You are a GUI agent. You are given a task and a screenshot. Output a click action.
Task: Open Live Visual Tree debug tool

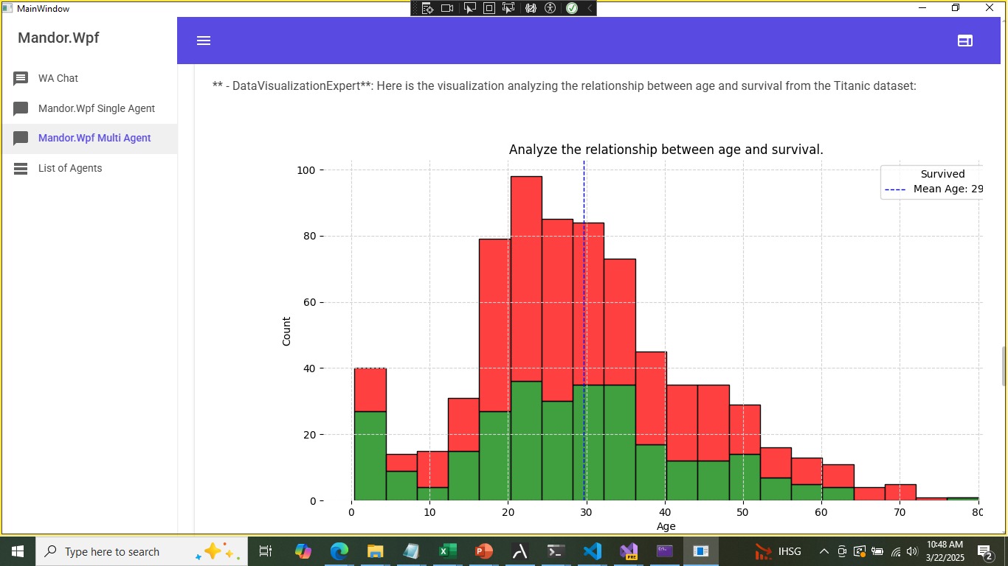click(x=427, y=8)
